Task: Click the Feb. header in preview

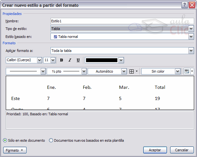Action: (87, 87)
